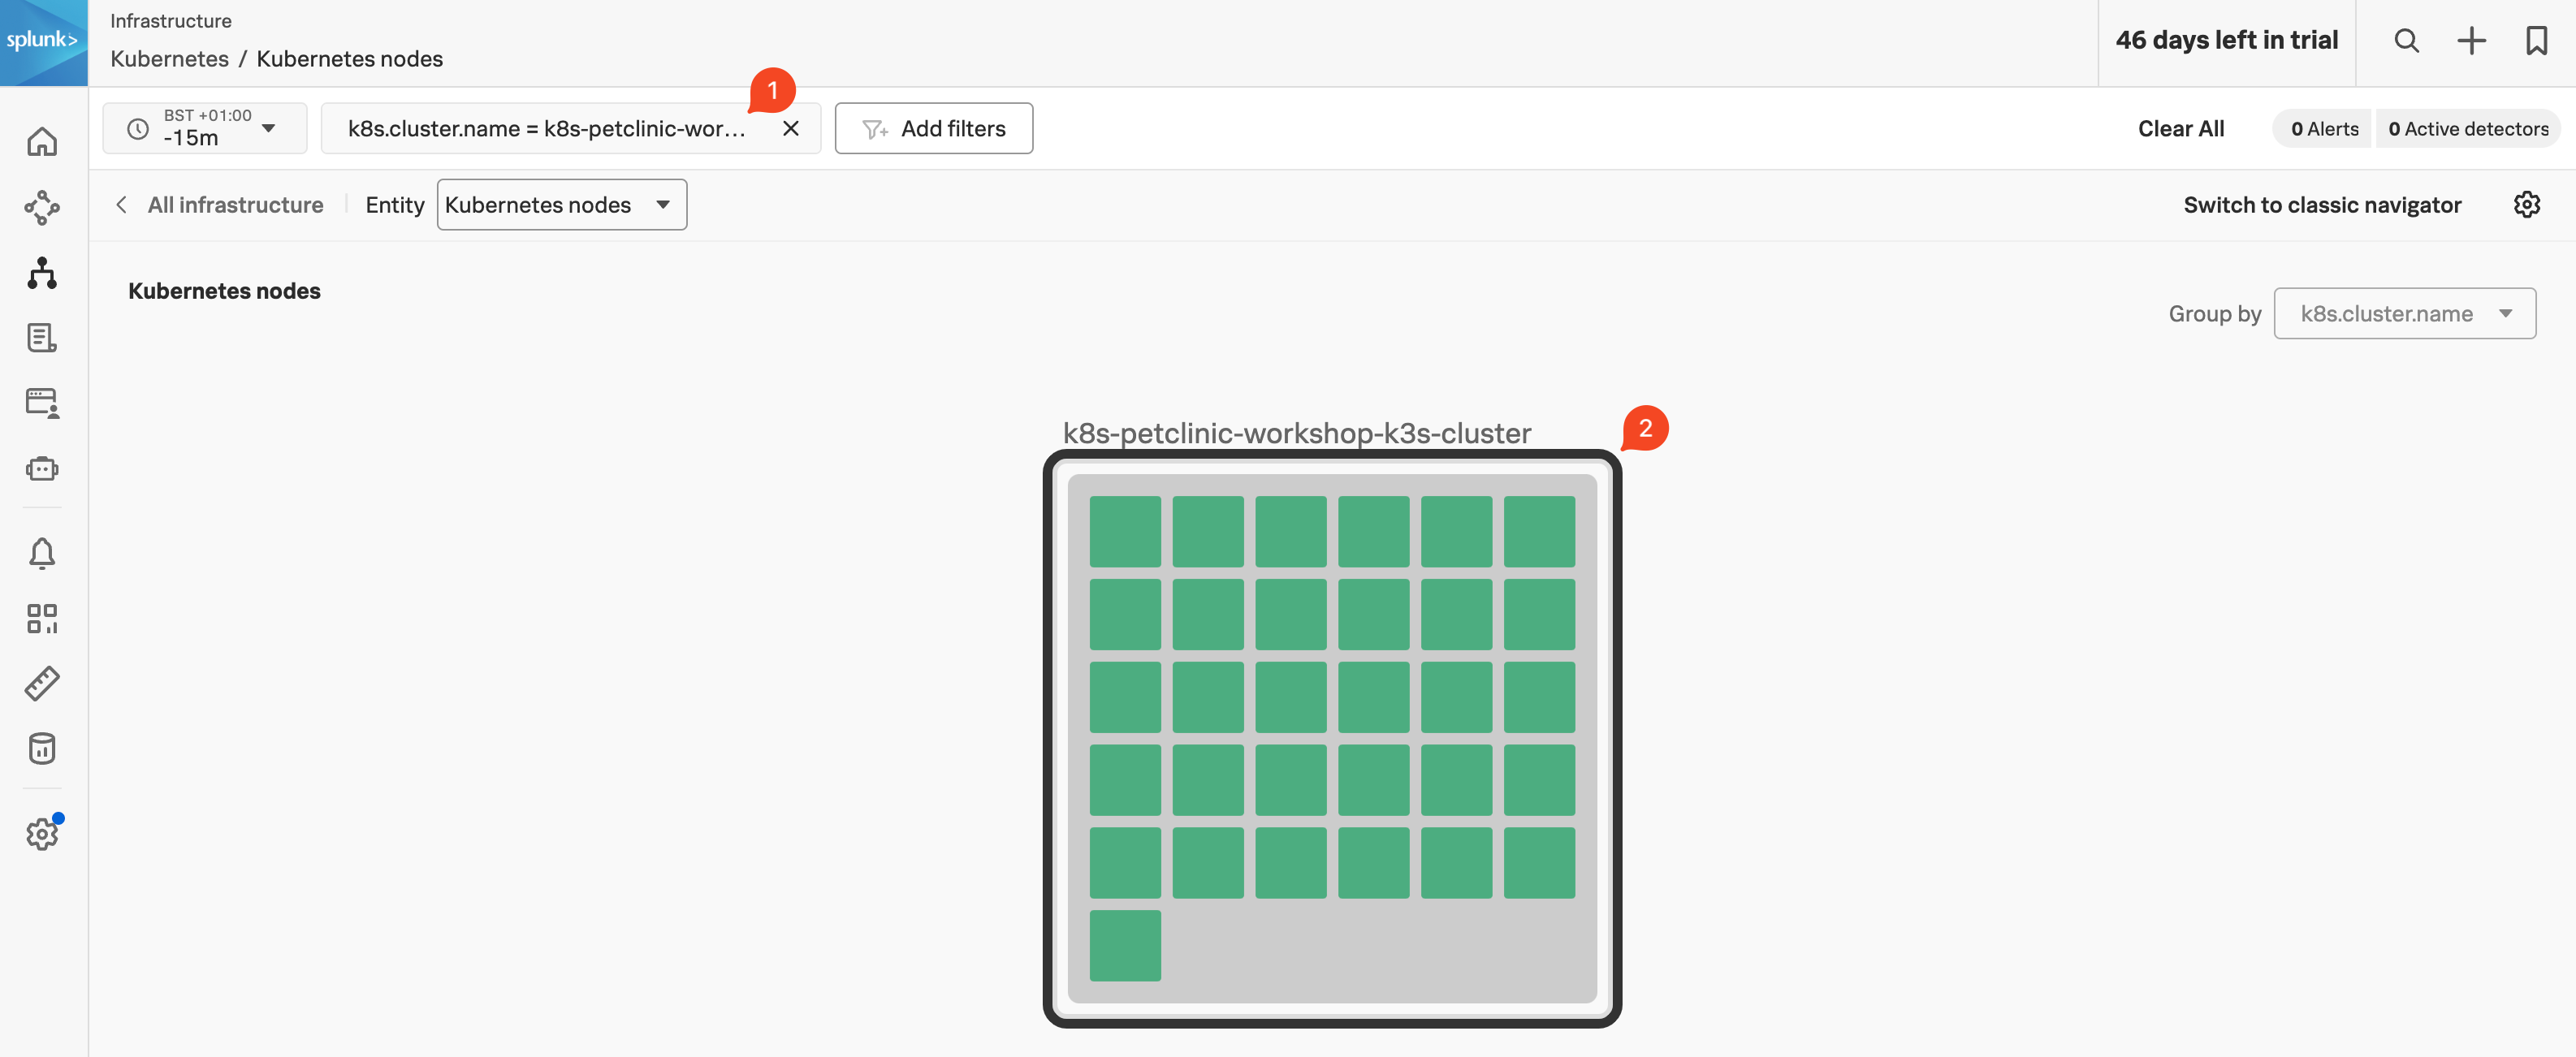Click the Clear All filters button

tap(2180, 128)
